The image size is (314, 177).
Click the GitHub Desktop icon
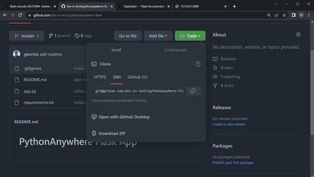click(94, 117)
